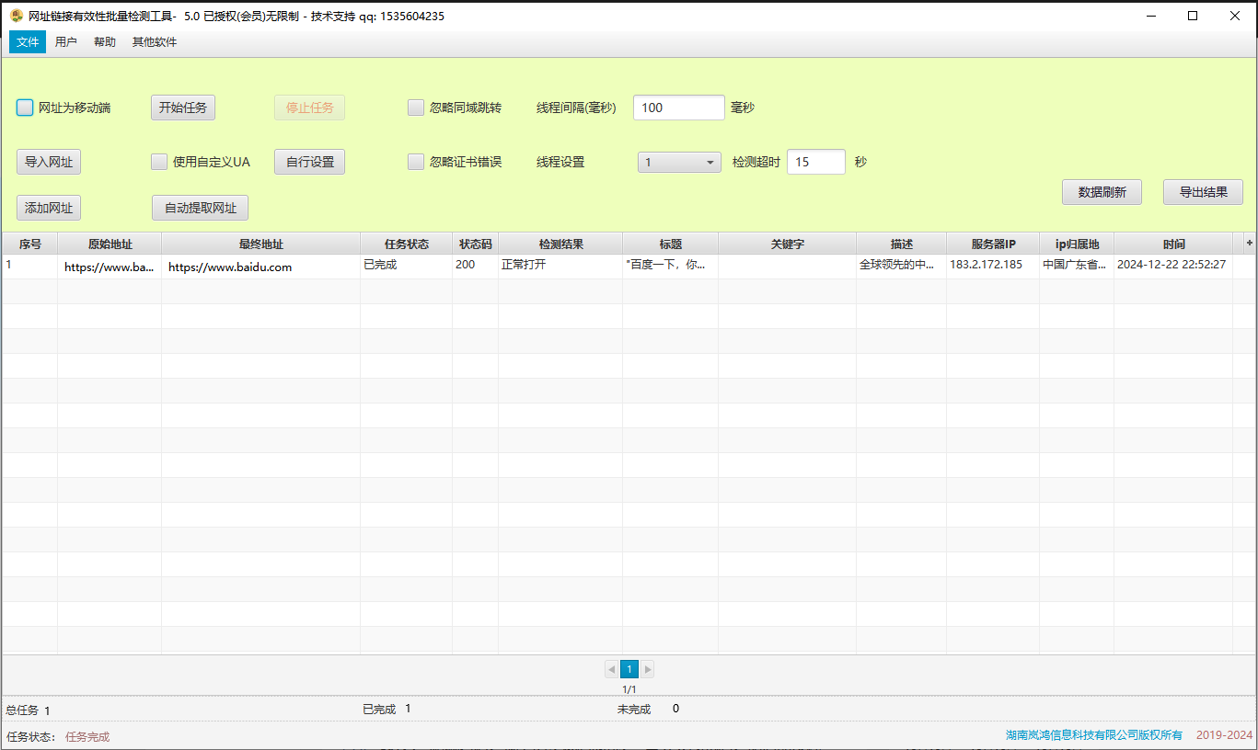The image size is (1258, 750).
Task: Enable 忽略证书错误 checkbox
Action: tap(416, 162)
